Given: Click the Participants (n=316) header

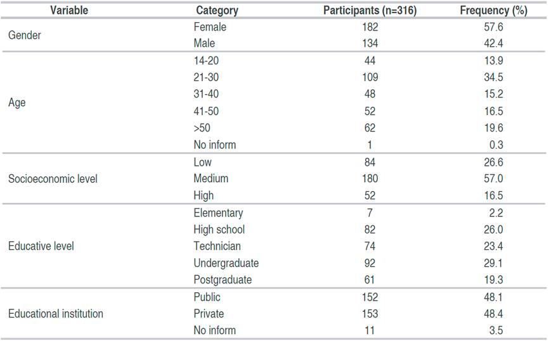Looking at the screenshot, I should pyautogui.click(x=369, y=10).
